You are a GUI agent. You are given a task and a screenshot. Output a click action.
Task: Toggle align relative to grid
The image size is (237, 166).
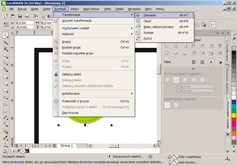tap(194, 80)
